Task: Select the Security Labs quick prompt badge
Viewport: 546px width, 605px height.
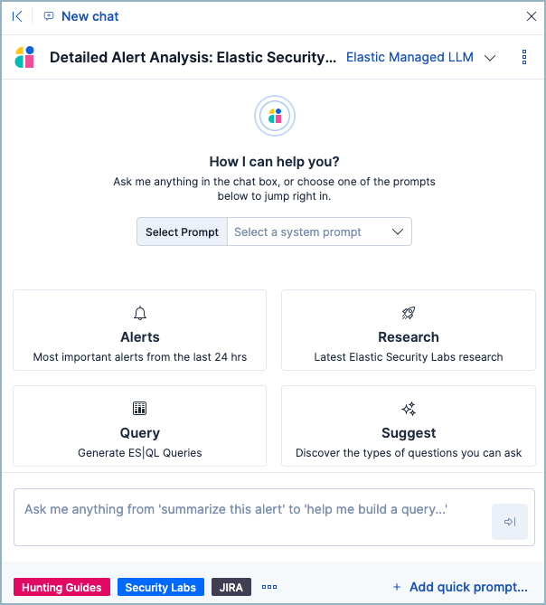Action: [x=161, y=587]
